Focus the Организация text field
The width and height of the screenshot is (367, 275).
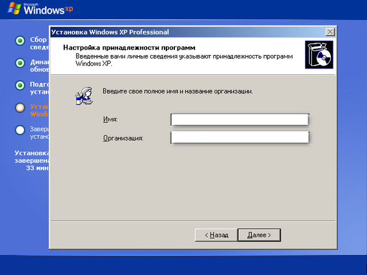(x=240, y=137)
